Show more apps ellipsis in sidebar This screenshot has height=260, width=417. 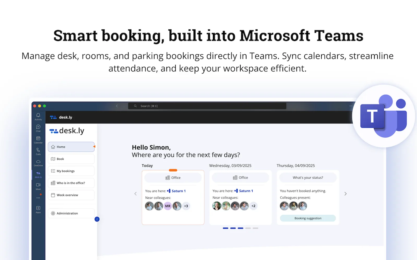38,198
